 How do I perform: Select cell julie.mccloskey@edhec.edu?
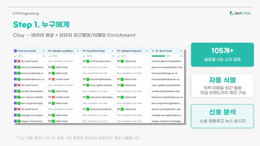[x=167, y=67]
